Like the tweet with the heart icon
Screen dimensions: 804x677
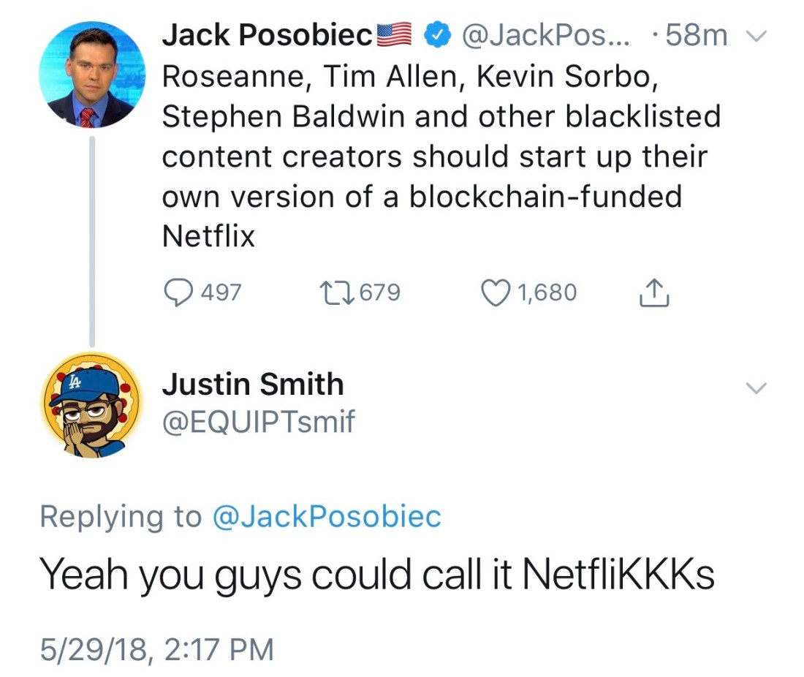tap(496, 292)
